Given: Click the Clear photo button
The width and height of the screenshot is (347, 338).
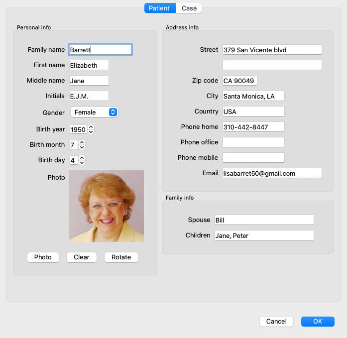Looking at the screenshot, I should (82, 257).
